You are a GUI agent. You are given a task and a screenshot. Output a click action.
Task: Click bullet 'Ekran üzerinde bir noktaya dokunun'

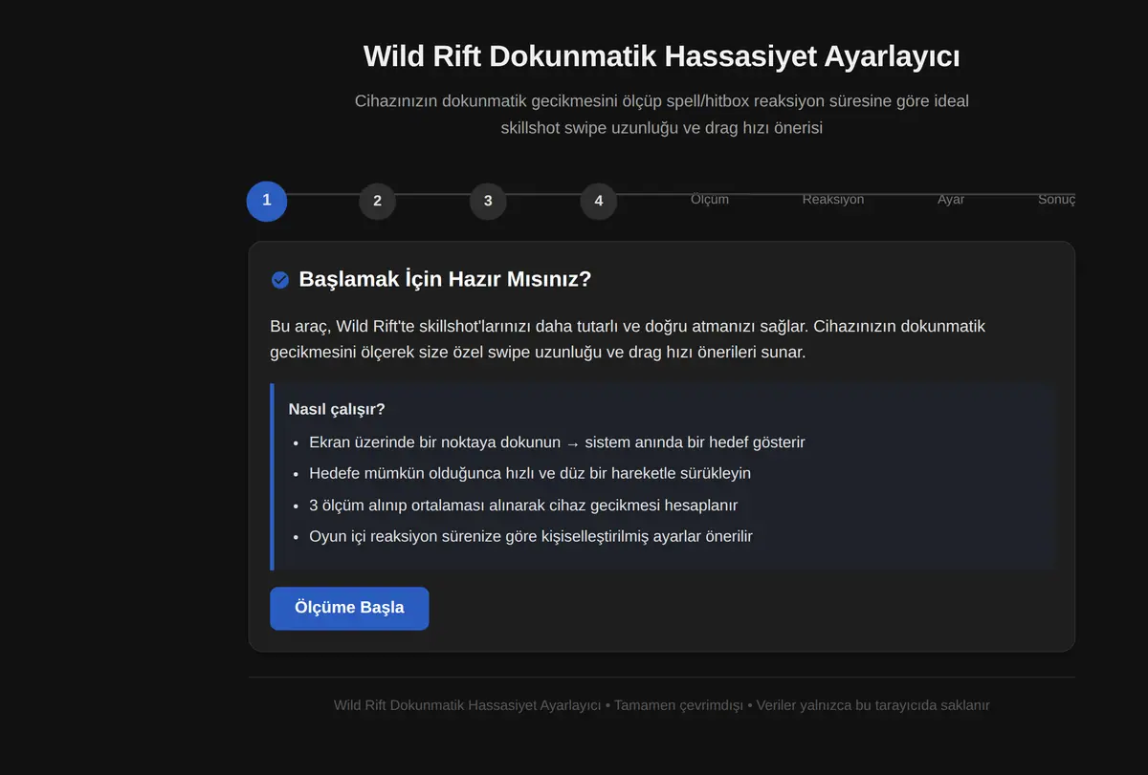(x=557, y=442)
